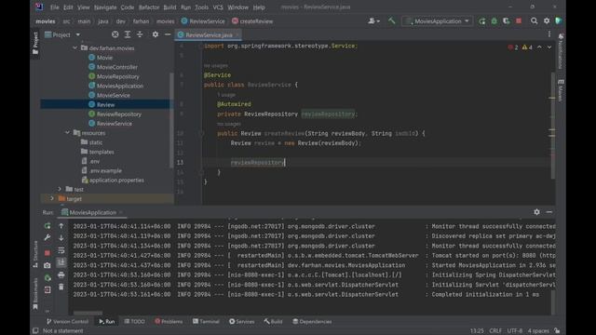596x335 pixels.
Task: Collapse the resources folder
Action: click(x=67, y=133)
